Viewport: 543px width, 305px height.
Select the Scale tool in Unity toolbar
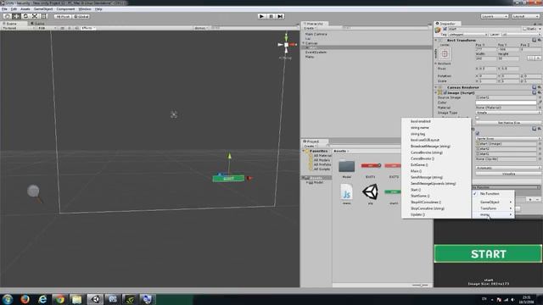(35, 16)
